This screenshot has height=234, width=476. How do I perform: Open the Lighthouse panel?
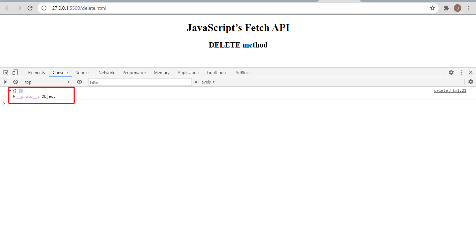click(x=217, y=72)
